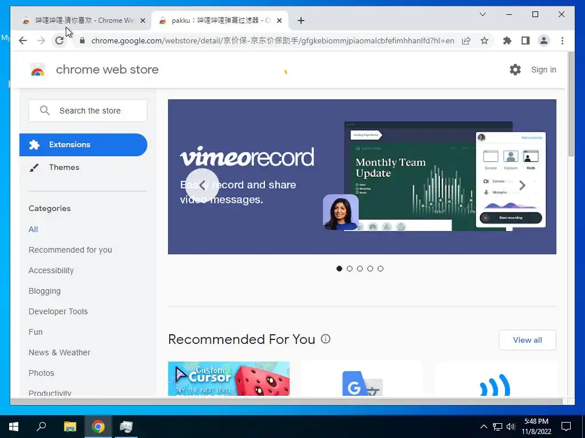Open the Windows Start menu
Image resolution: width=585 pixels, height=438 pixels.
(14, 427)
